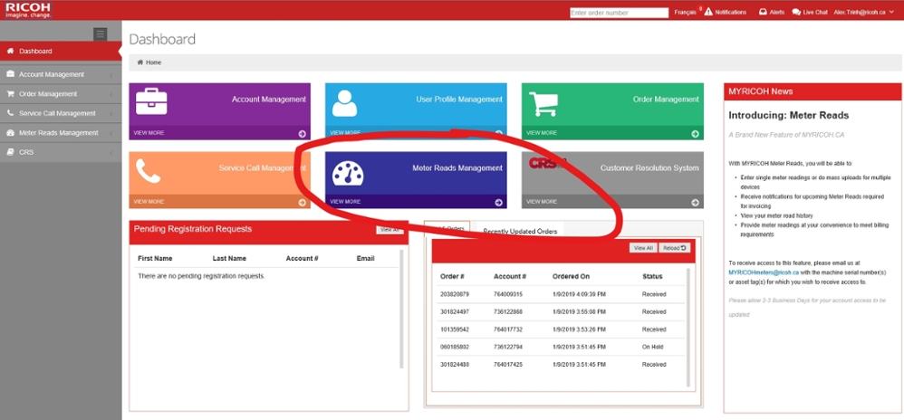Click the Dashboard home icon in sidebar

click(x=10, y=52)
